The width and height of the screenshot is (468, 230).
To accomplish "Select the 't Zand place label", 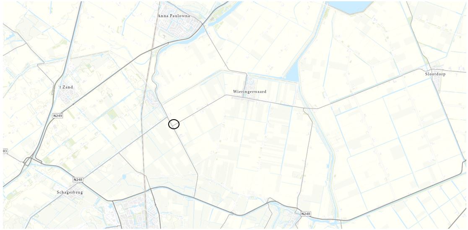I will click(65, 87).
